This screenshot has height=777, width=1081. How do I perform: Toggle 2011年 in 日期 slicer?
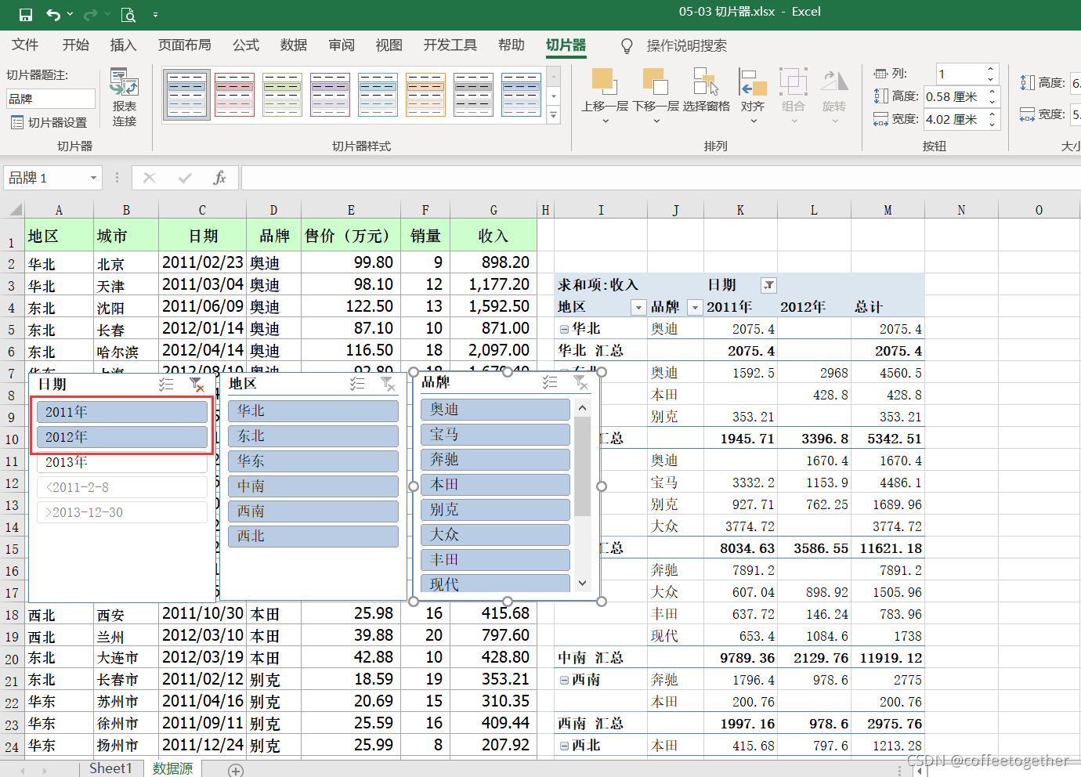click(122, 412)
